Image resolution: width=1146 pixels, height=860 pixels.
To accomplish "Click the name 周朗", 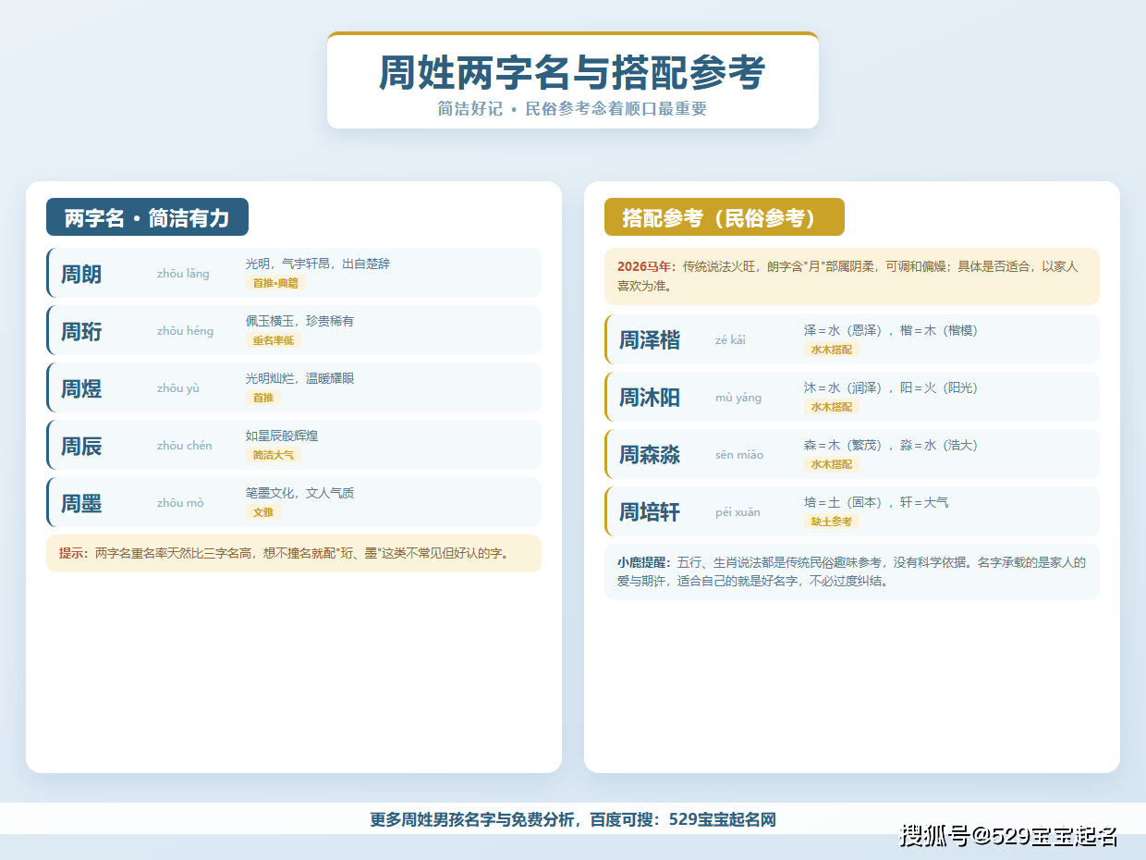I will click(81, 275).
